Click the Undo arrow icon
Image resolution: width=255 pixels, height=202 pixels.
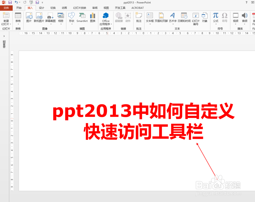(x=16, y=2)
